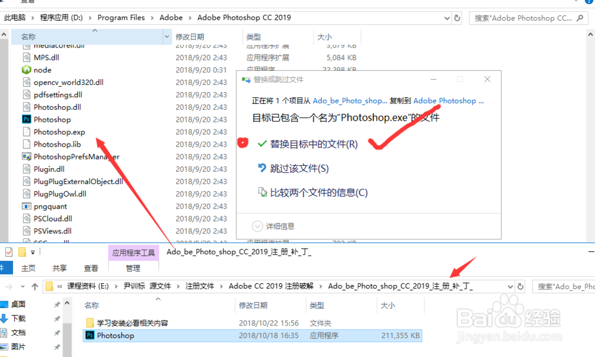Sort the top window by 大小 column
The image size is (595, 357).
[x=324, y=37]
